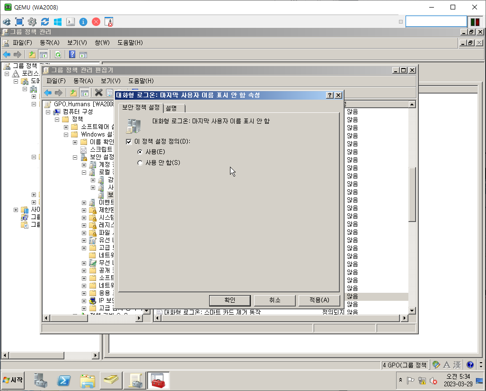Expand the 이름 확인 tree node
This screenshot has width=486, height=391.
click(75, 142)
